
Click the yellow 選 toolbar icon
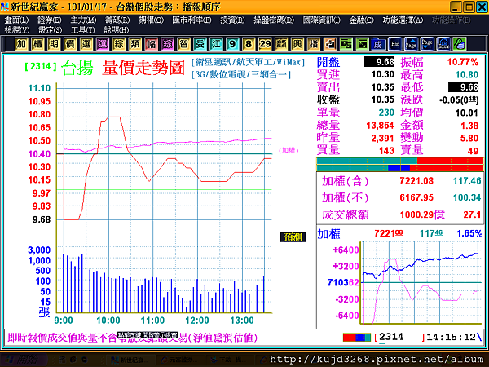click(x=86, y=44)
